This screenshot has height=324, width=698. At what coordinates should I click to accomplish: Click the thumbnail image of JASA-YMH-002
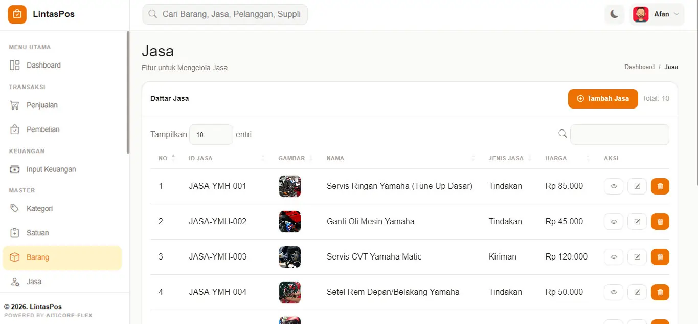289,222
